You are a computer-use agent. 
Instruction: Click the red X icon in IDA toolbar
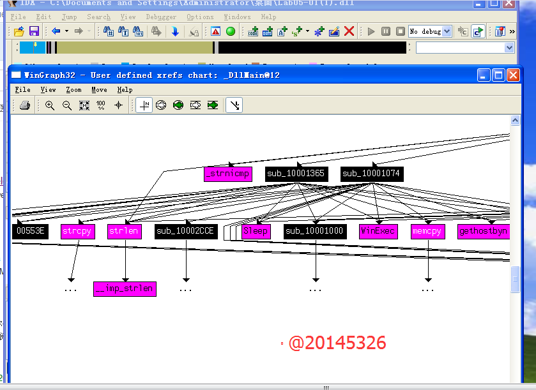point(349,31)
